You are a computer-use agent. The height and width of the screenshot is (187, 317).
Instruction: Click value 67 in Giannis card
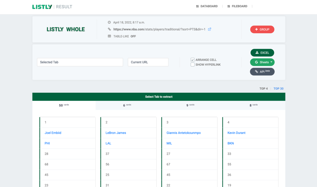tap(168, 164)
